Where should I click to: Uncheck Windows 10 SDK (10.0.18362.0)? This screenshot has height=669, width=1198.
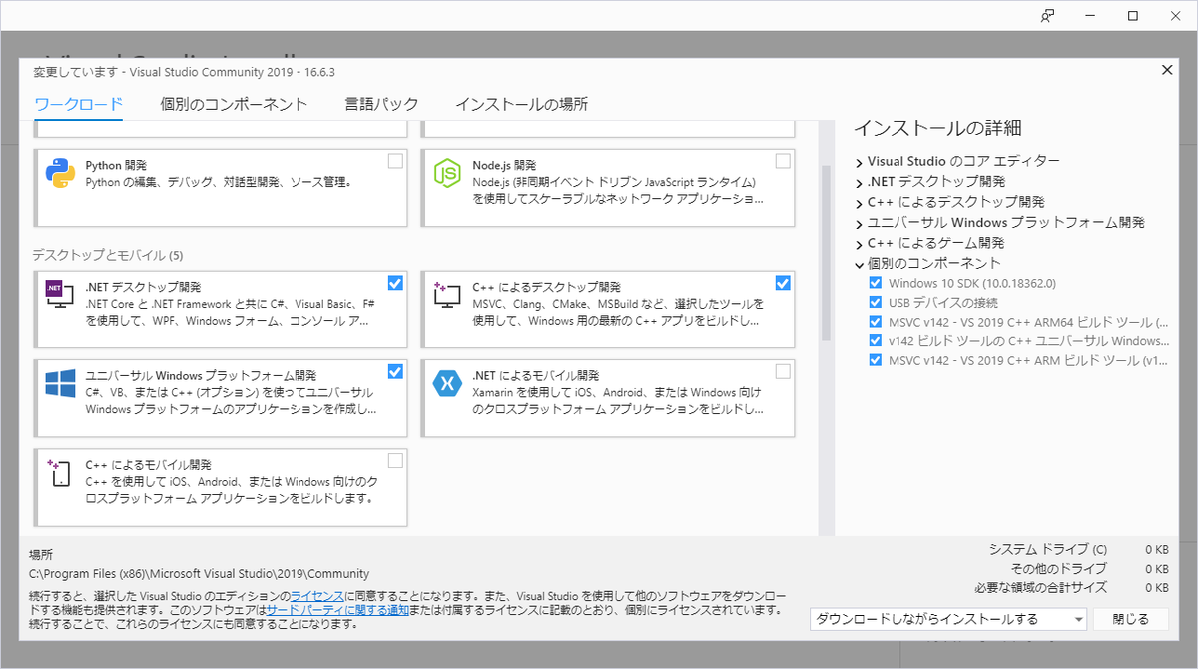pos(875,282)
